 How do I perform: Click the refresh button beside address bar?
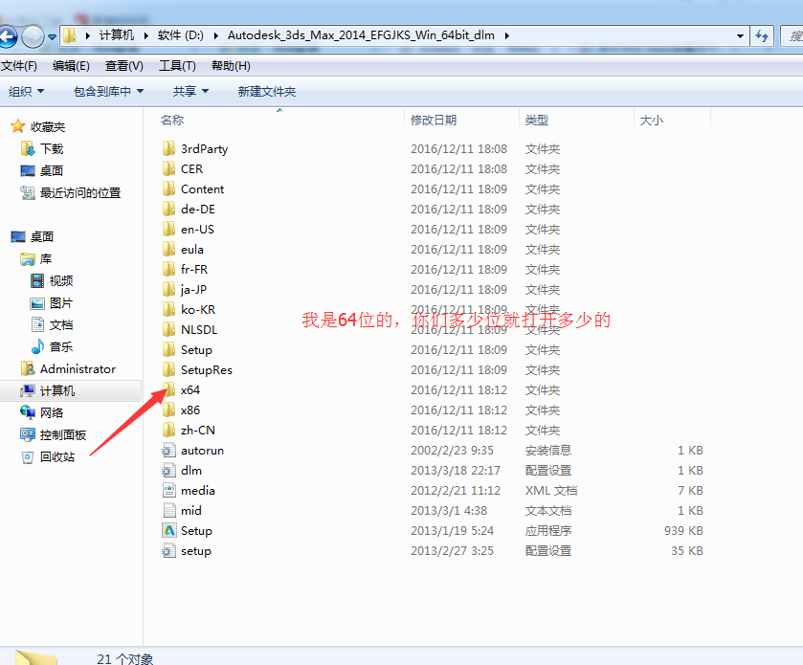click(x=763, y=35)
